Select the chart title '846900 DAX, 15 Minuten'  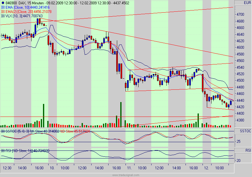tap(25, 3)
